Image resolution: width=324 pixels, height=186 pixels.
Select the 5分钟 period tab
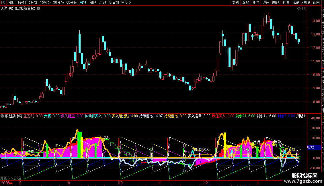coord(33,3)
